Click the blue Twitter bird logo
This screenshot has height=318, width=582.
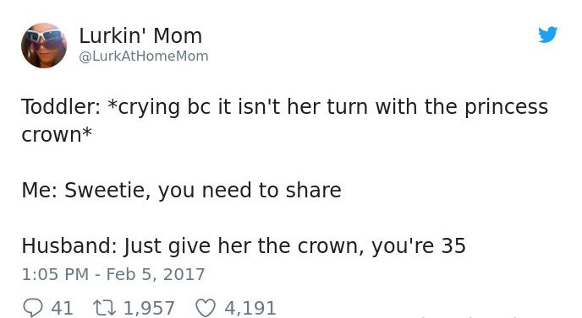click(x=548, y=35)
